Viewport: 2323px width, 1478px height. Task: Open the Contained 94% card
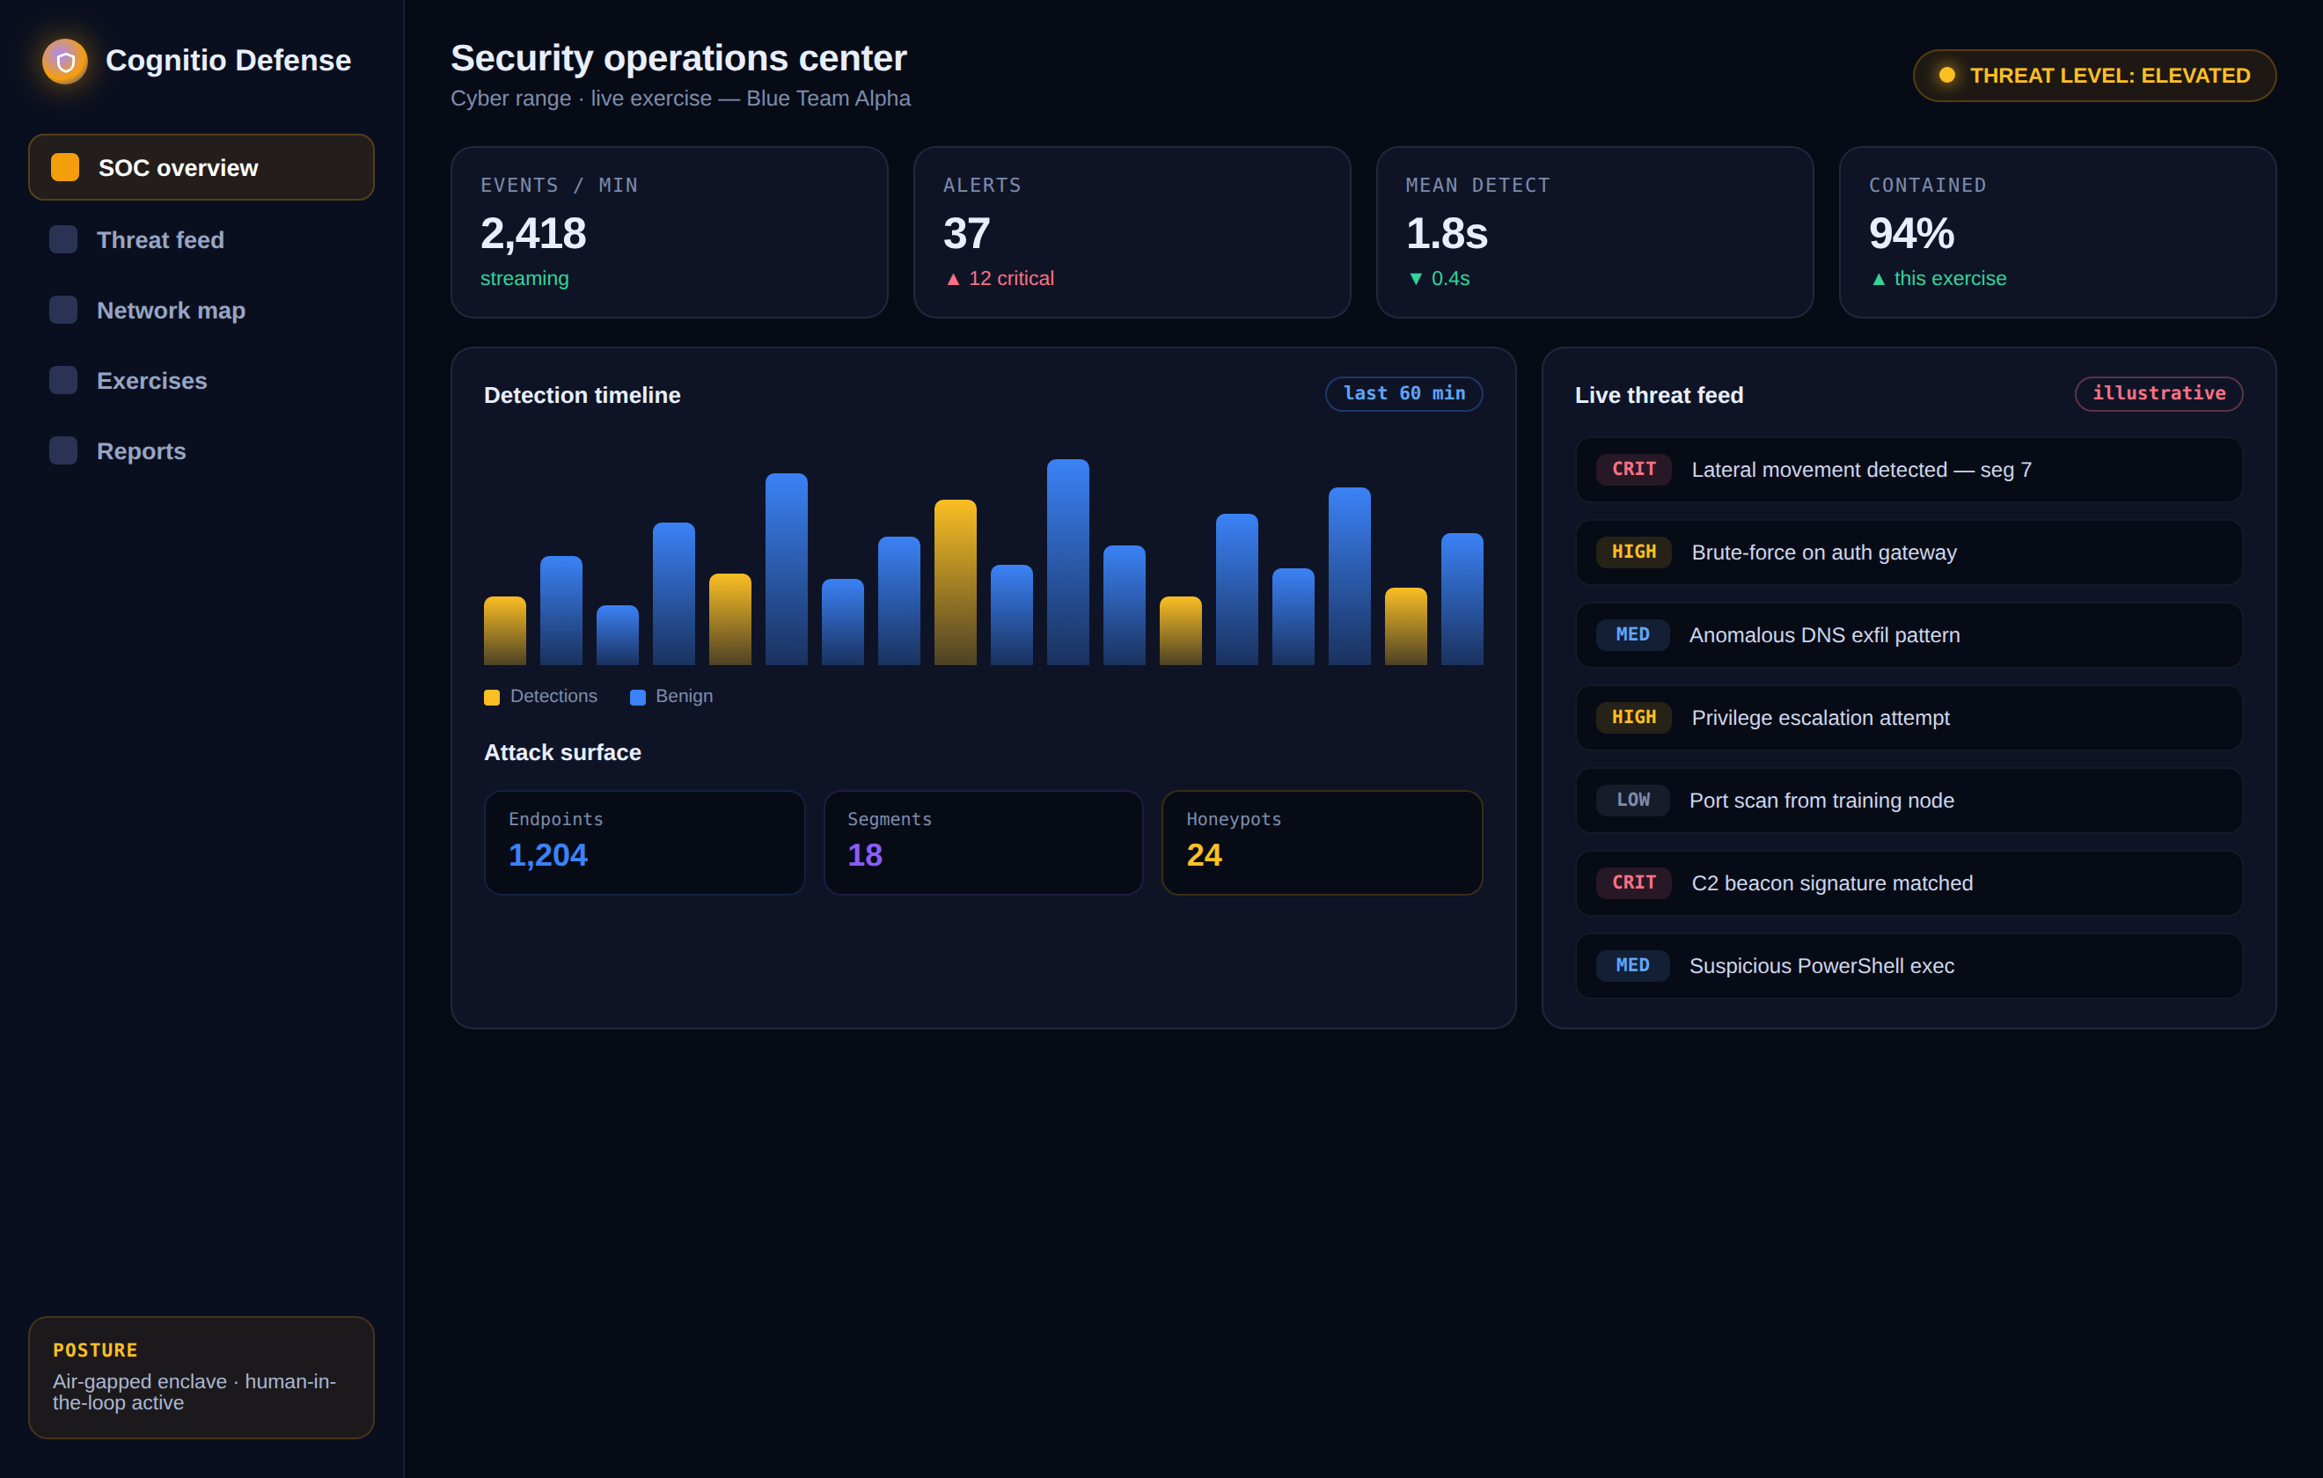point(2058,232)
